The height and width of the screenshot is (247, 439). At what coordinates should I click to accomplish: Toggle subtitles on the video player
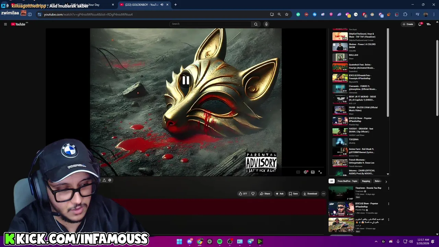298,172
